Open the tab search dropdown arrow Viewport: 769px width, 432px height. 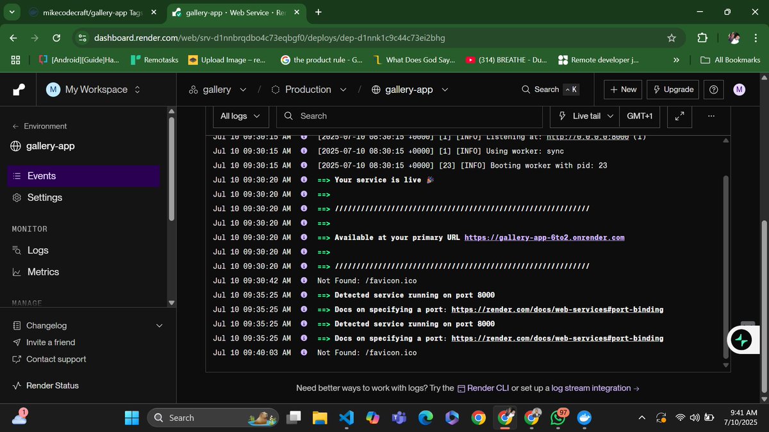[12, 12]
